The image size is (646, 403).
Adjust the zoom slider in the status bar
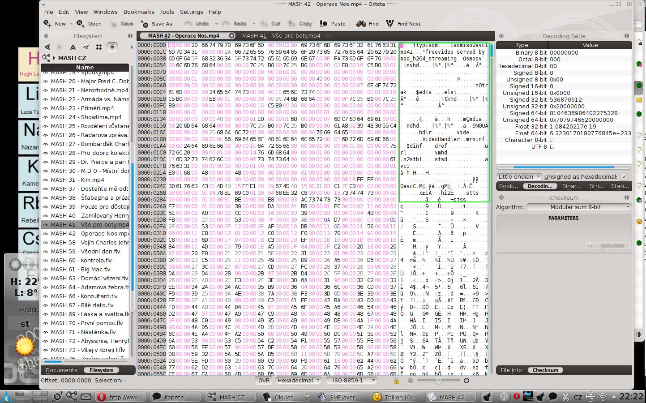coord(438,381)
